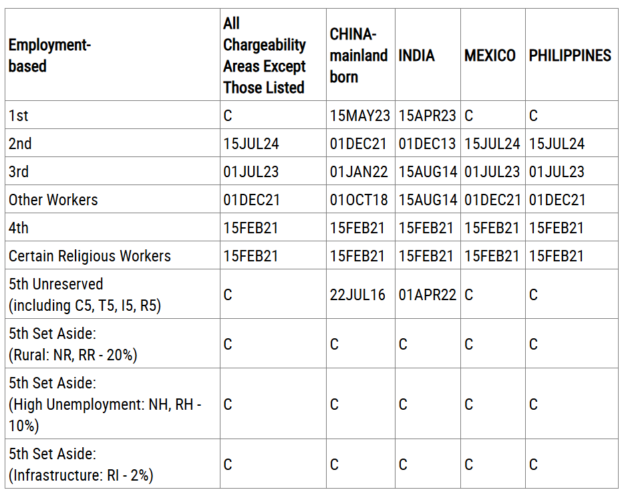Click the 01OCT18 Other Workers China cell
The height and width of the screenshot is (494, 622).
tap(359, 200)
